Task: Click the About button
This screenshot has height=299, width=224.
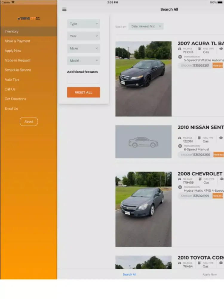Action: click(x=29, y=121)
